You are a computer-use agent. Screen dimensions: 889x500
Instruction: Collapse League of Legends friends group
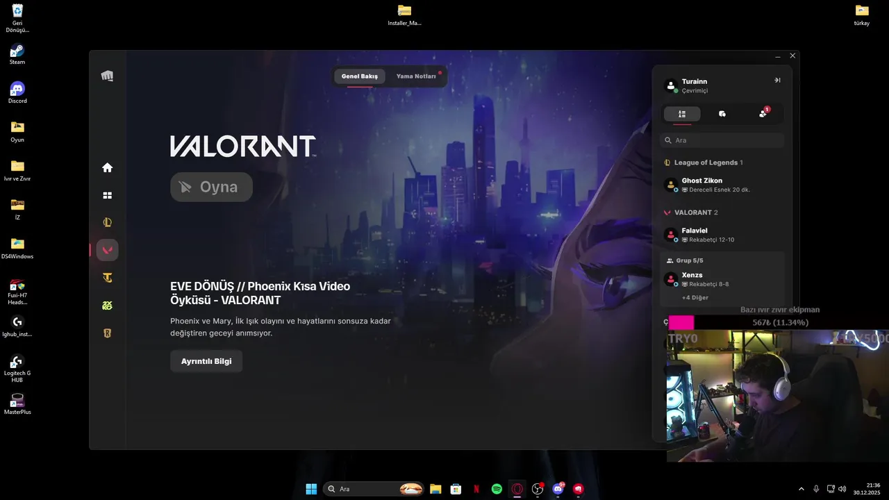(x=703, y=162)
